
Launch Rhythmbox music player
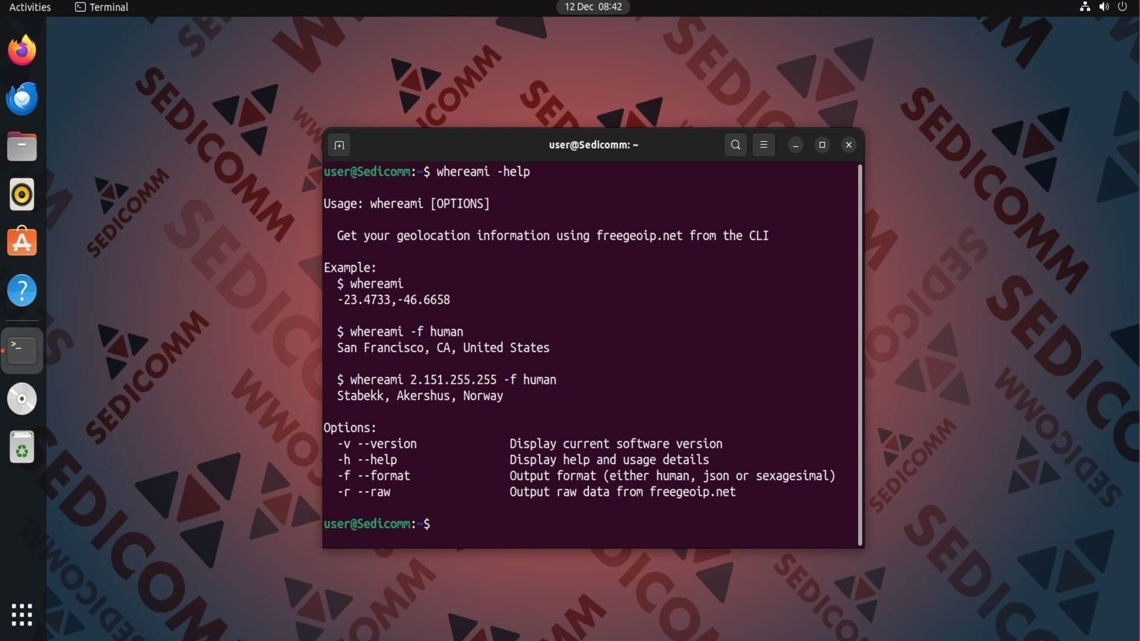point(22,195)
